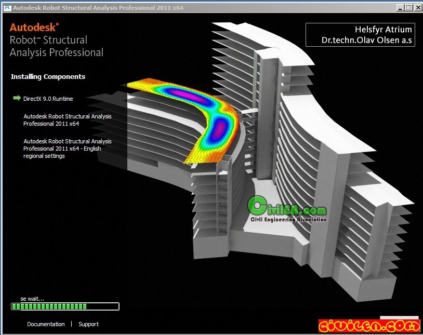The image size is (423, 335).
Task: Maximize the installer window
Action: click(x=408, y=8)
